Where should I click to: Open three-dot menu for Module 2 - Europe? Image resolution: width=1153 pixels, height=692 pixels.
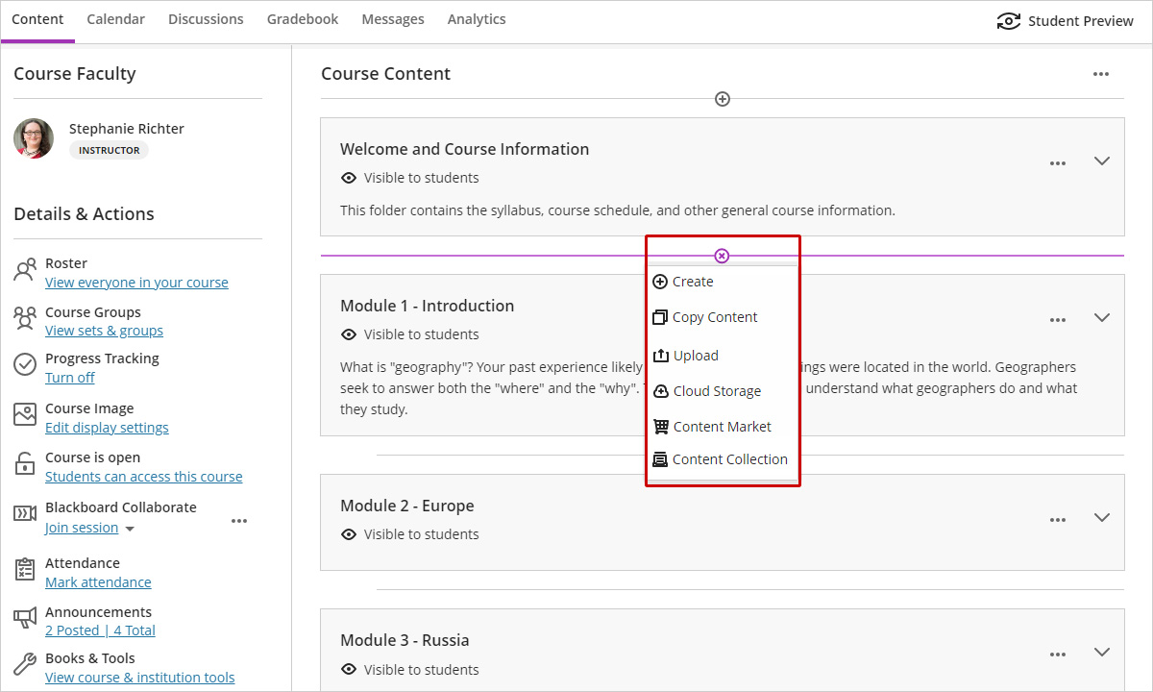pyautogui.click(x=1057, y=520)
